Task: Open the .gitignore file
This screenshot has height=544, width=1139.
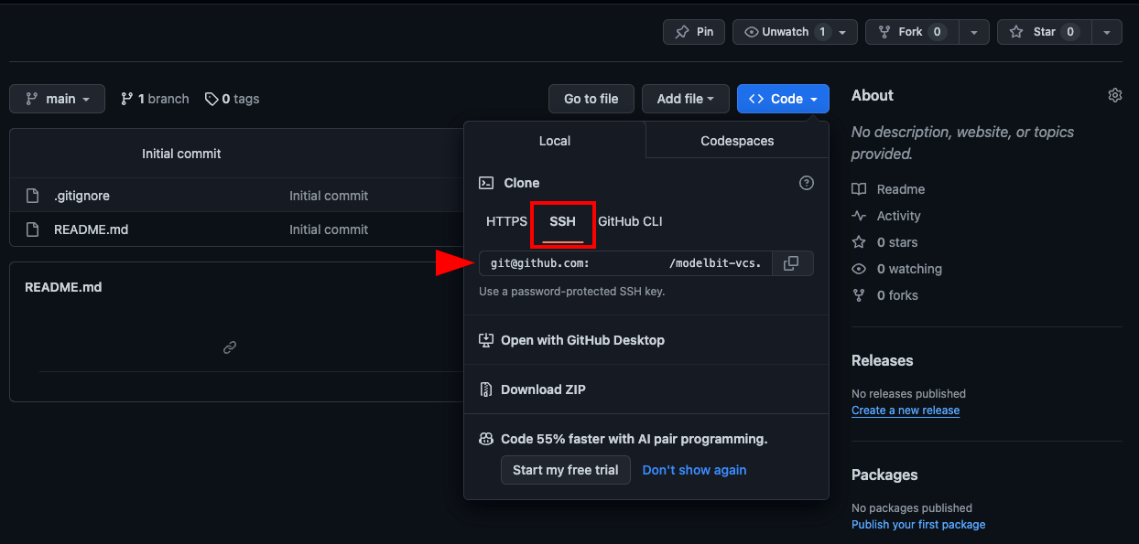Action: 81,196
